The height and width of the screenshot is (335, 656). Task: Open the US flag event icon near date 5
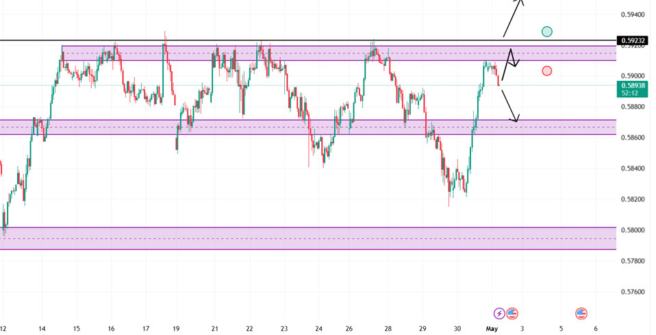coord(581,313)
